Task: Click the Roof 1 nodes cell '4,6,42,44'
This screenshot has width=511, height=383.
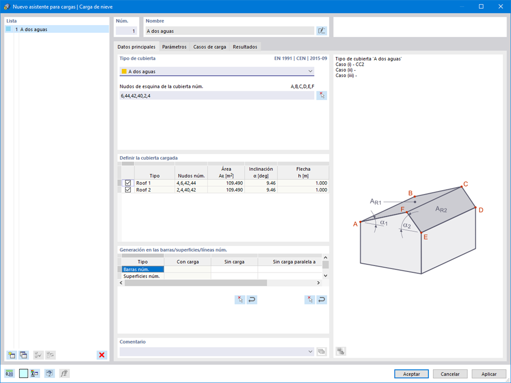Action: point(191,183)
